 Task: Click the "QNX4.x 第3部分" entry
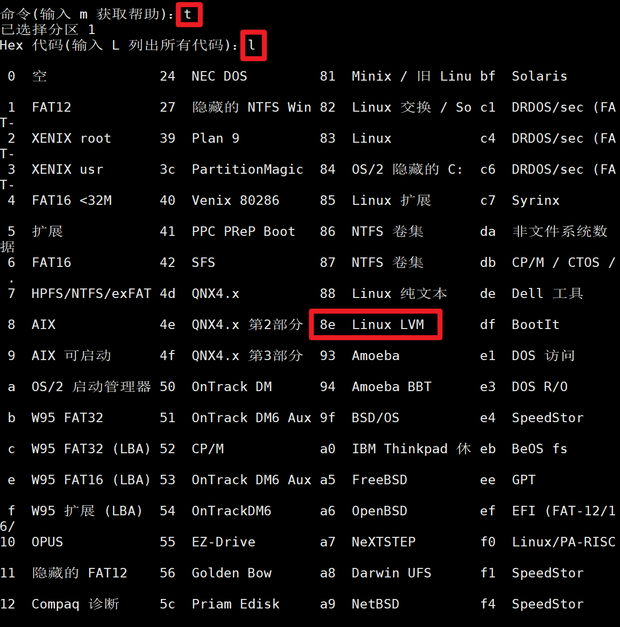[248, 356]
